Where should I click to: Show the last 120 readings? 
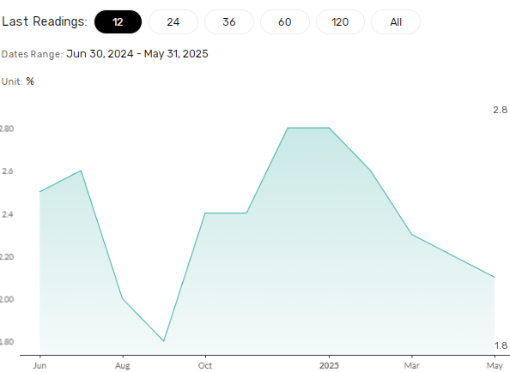pos(340,21)
